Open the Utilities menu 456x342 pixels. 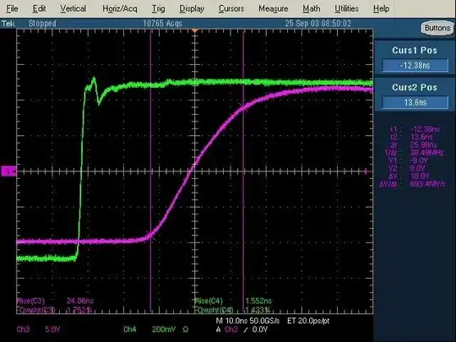click(x=346, y=8)
